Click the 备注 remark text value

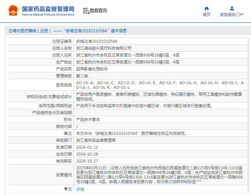click(x=132, y=134)
